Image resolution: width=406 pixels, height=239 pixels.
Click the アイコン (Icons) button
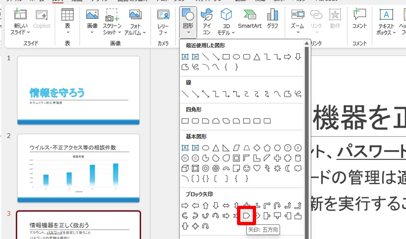coord(207,22)
